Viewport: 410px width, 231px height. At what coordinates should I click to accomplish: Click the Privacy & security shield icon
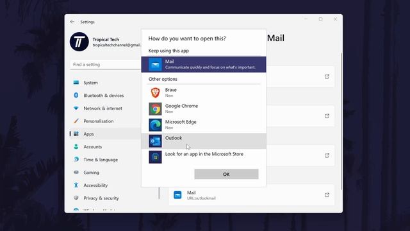point(76,198)
